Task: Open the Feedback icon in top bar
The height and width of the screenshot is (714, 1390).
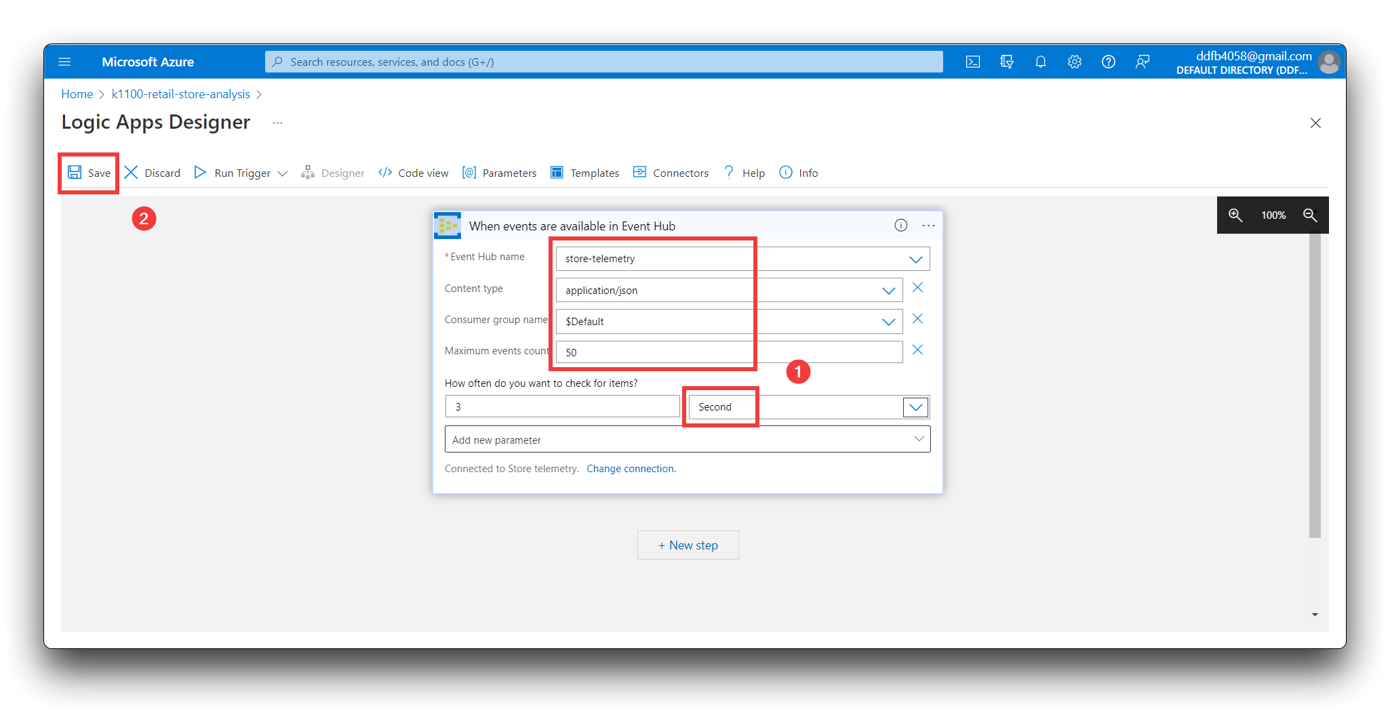Action: [1143, 62]
